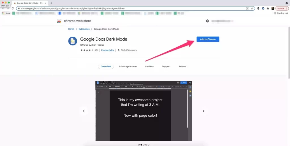Show previous screenshot with left chevron
Image resolution: width=290 pixels, height=146 pixels.
coord(84,111)
